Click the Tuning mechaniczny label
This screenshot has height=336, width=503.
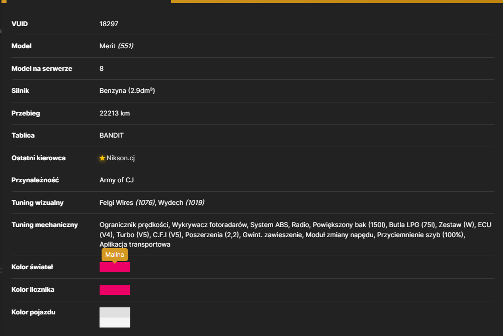(45, 225)
